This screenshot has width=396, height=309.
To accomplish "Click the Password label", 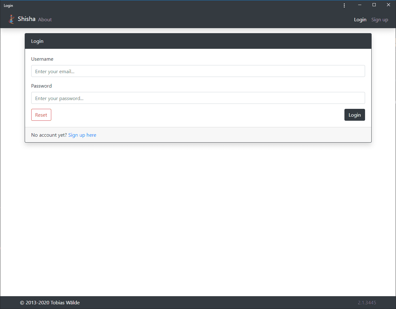I will (x=42, y=86).
